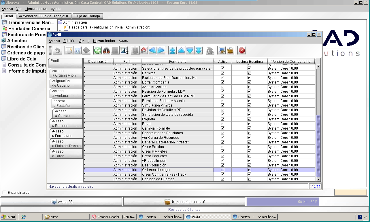Click the computer workflow icon in toolbar

pos(222,51)
